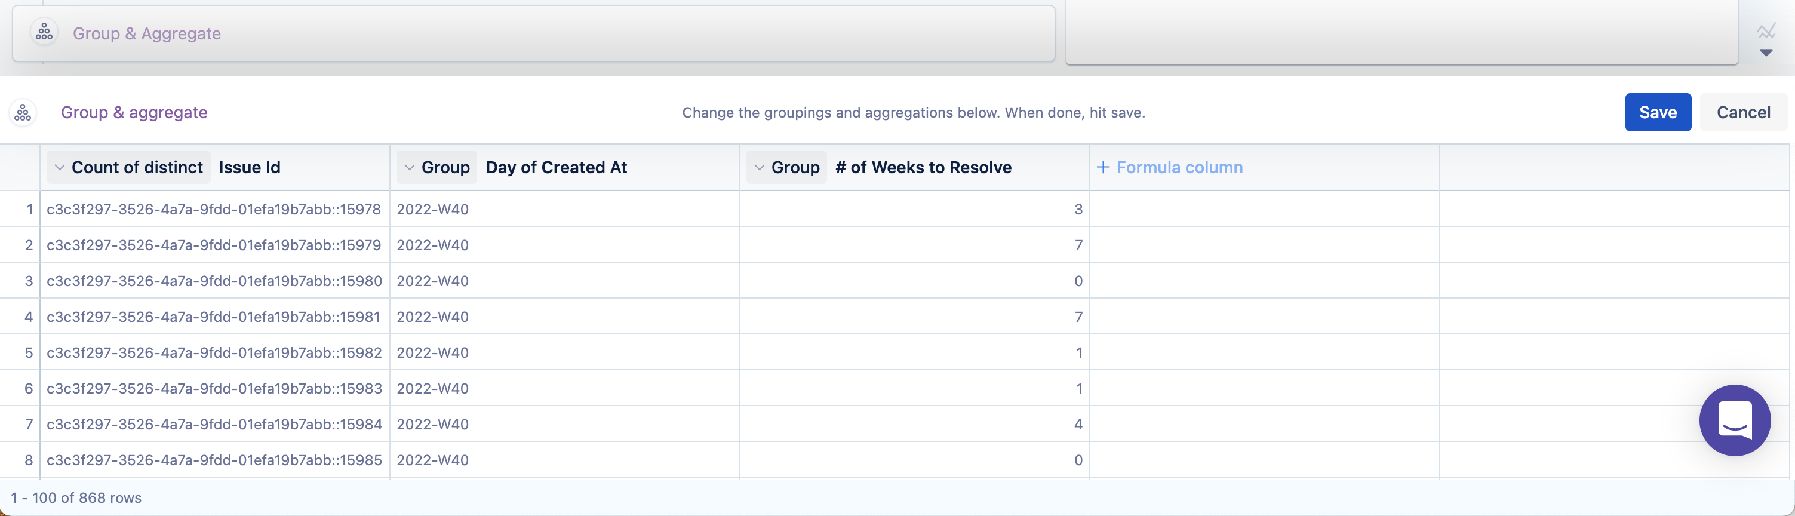Click the Issue Id column name
Image resolution: width=1795 pixels, height=516 pixels.
tap(250, 167)
